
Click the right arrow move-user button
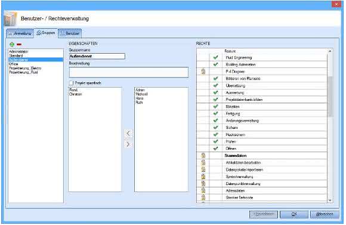coord(128,144)
